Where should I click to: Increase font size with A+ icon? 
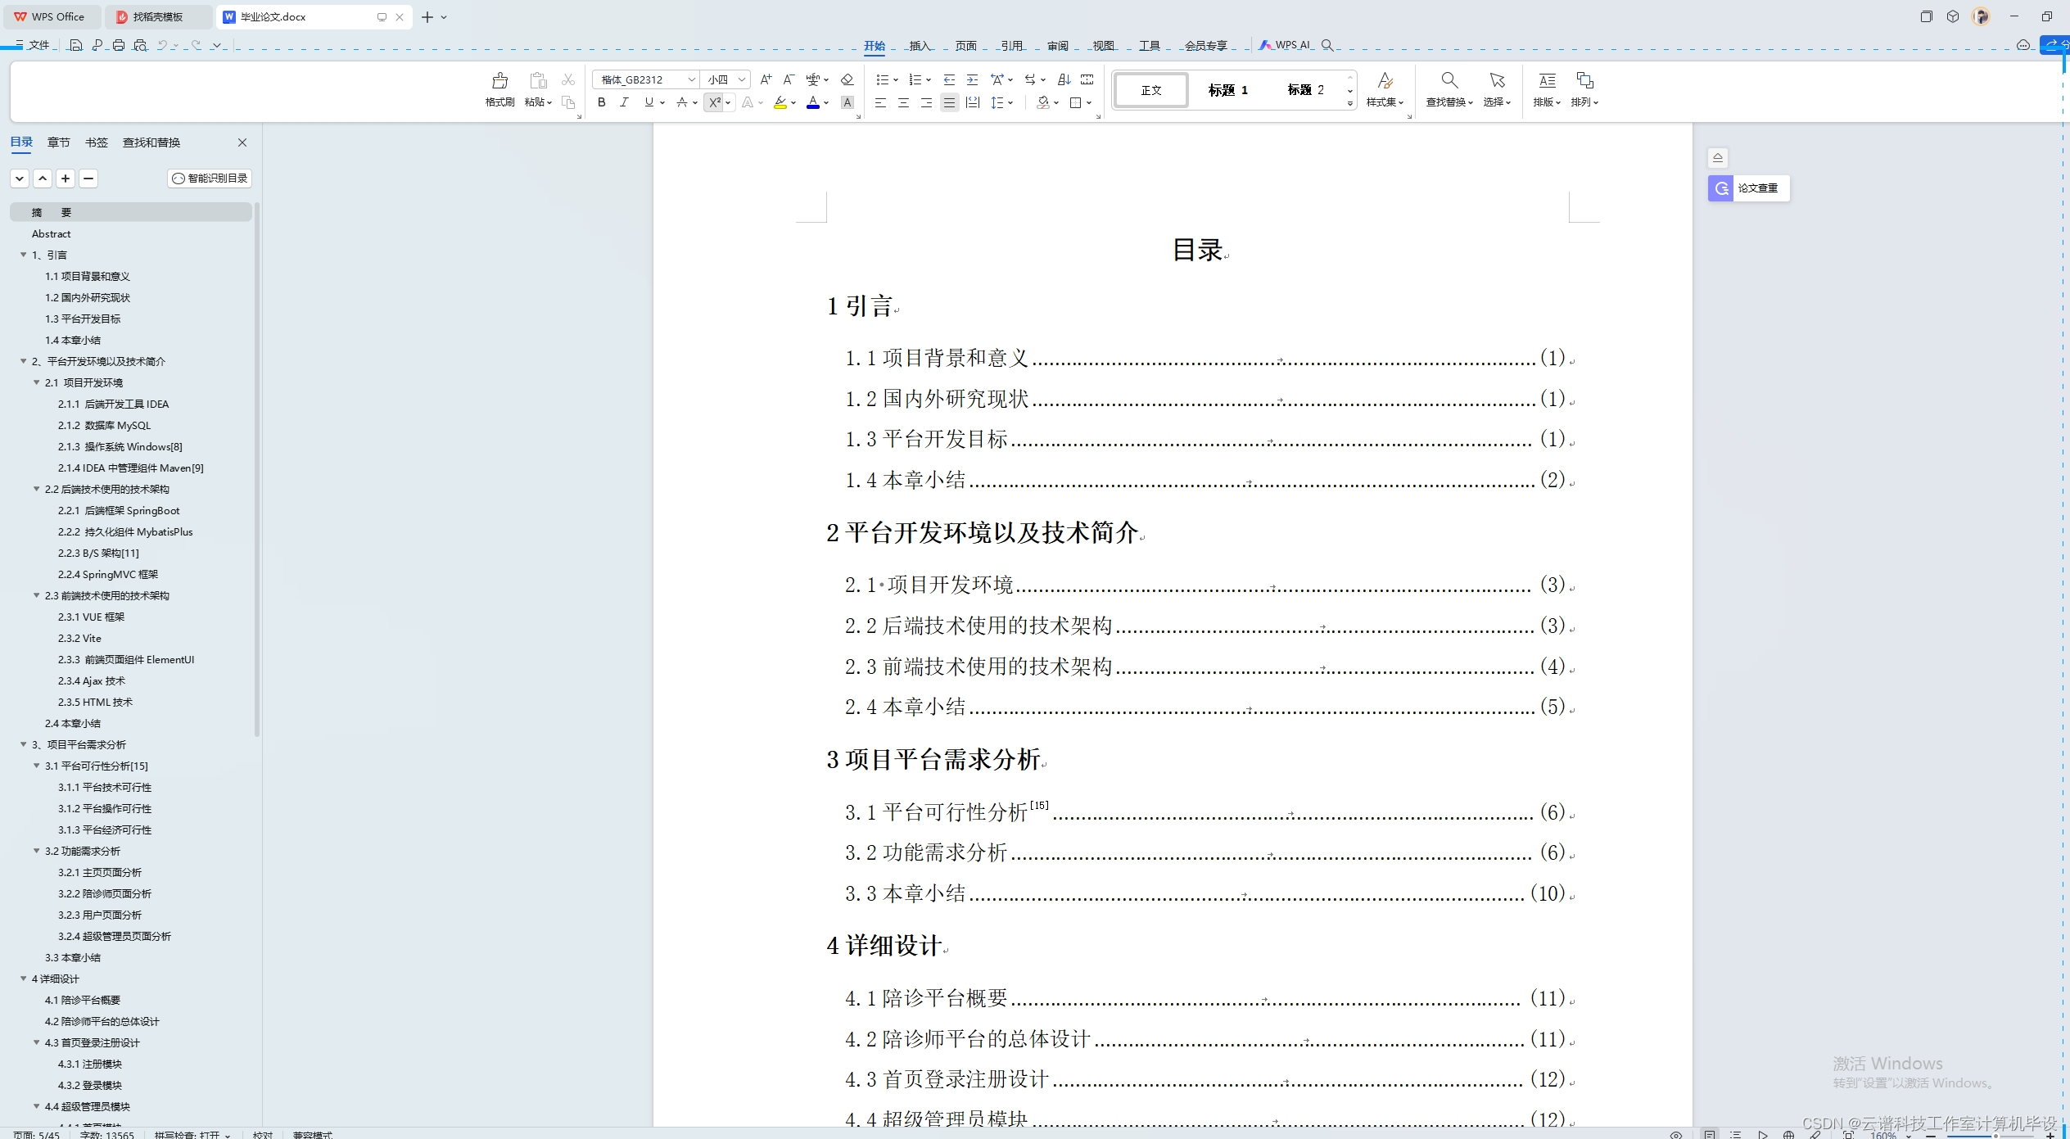(x=766, y=79)
